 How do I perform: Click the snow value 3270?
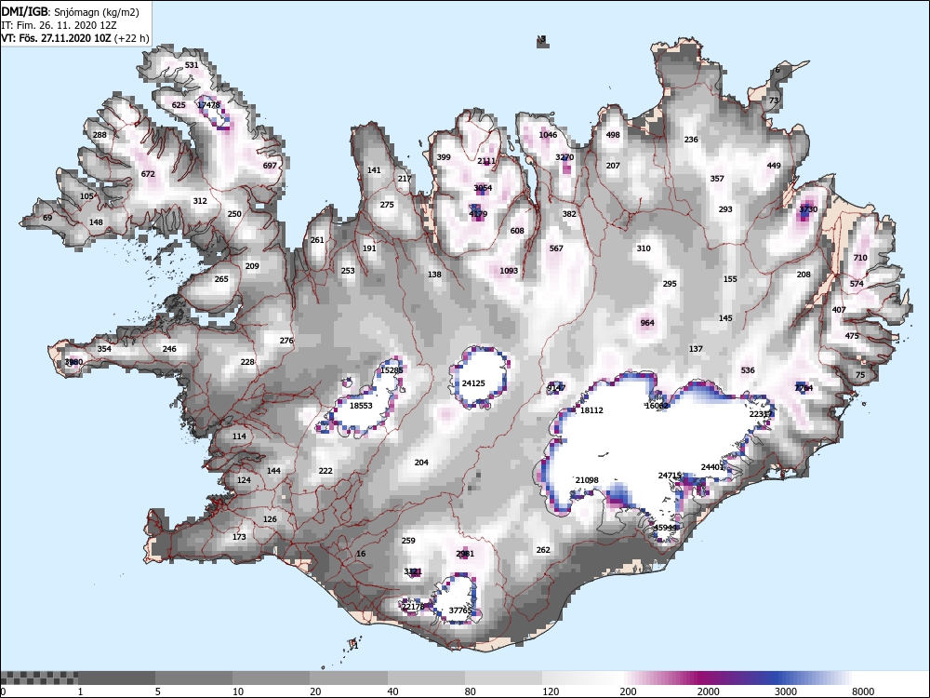[565, 157]
